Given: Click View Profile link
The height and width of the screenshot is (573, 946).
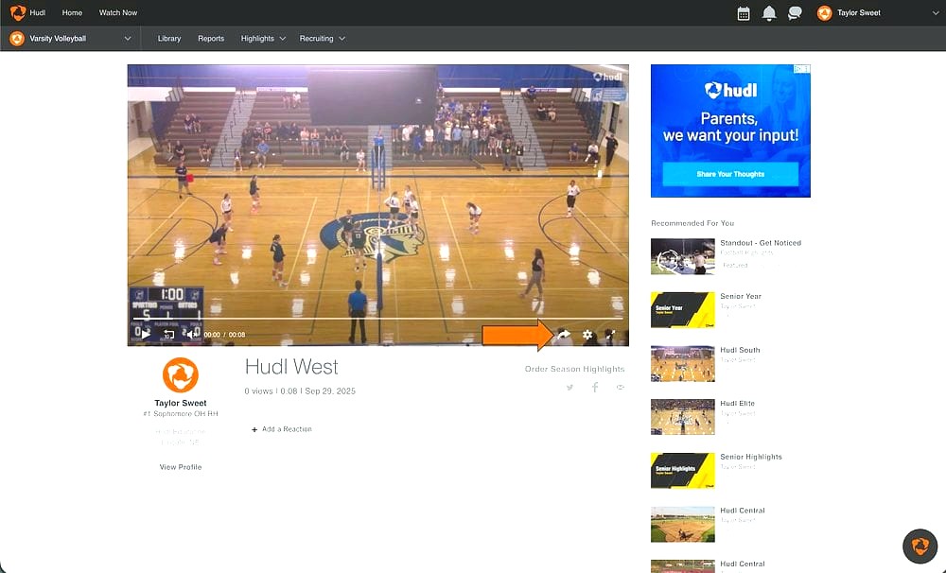Looking at the screenshot, I should 181,467.
